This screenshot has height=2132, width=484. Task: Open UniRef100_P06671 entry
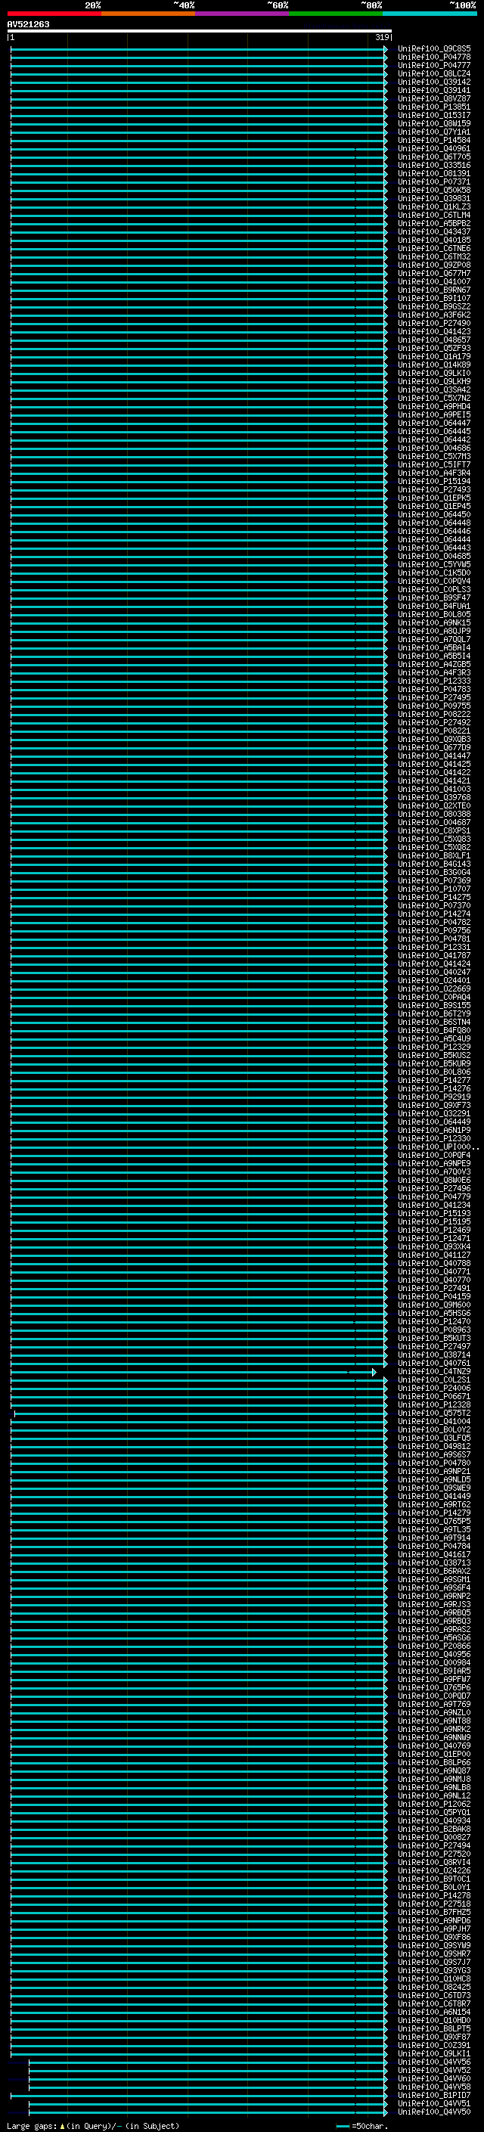434,1396
